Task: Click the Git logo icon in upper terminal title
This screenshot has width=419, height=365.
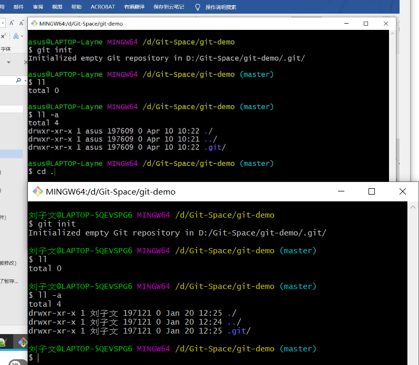Action: tap(34, 24)
